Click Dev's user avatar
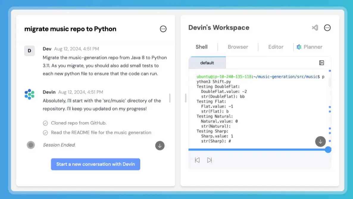This screenshot has height=199, width=353. pos(29,50)
